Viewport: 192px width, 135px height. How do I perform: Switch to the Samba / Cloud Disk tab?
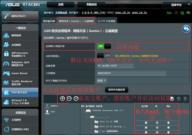(76, 21)
